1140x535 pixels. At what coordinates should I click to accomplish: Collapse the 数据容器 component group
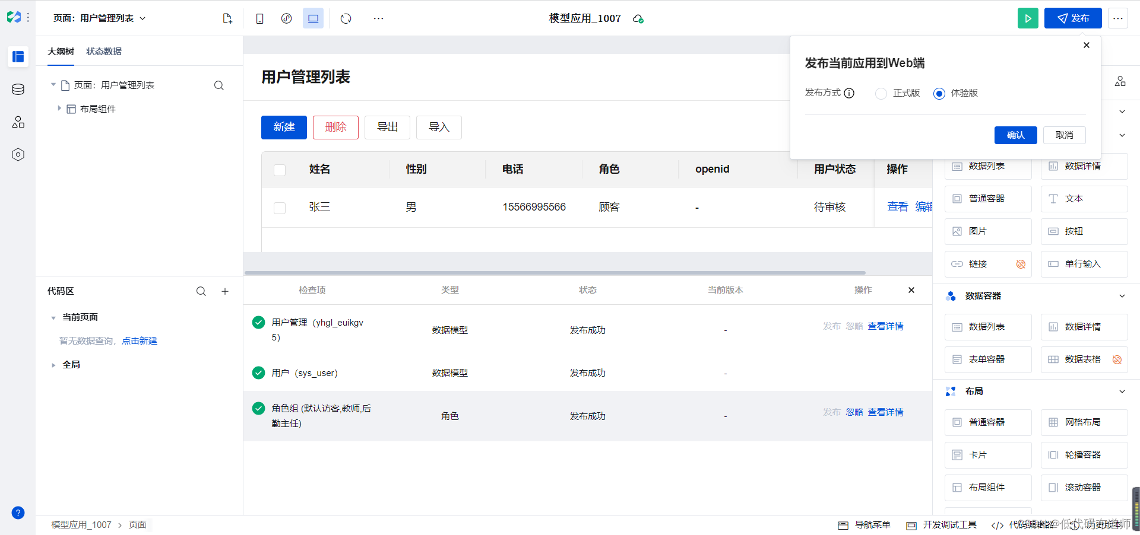(1122, 296)
